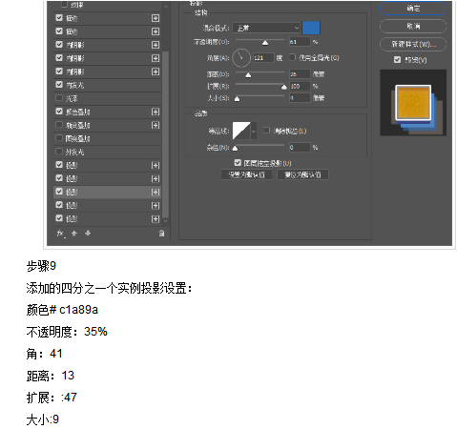Click the 颜色# c1a89a text line
The height and width of the screenshot is (429, 457).
(62, 310)
